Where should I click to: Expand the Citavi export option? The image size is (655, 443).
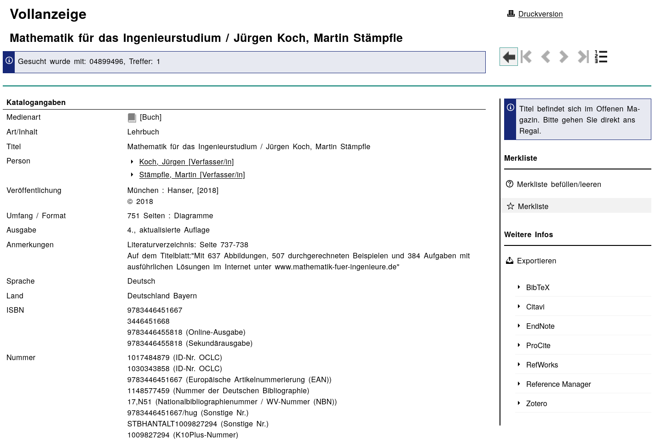(535, 307)
